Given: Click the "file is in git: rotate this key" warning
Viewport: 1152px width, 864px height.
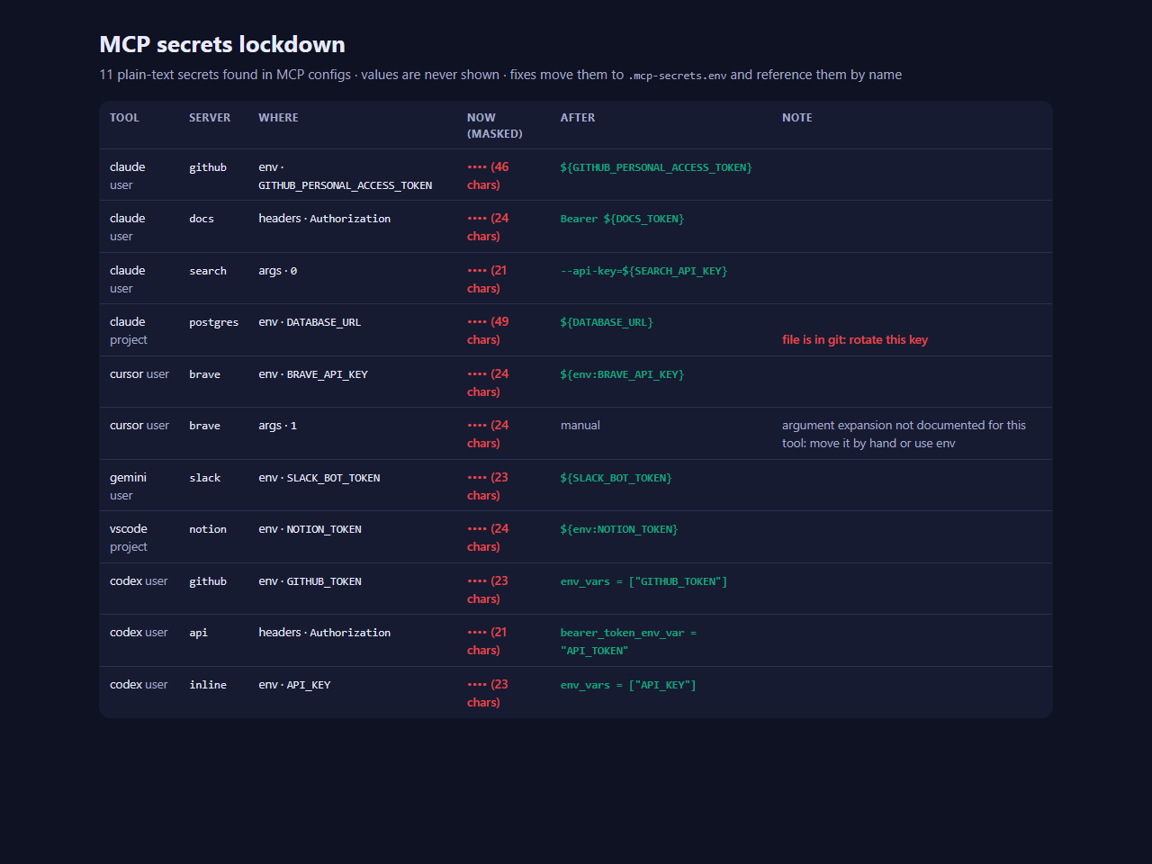Looking at the screenshot, I should 855,340.
